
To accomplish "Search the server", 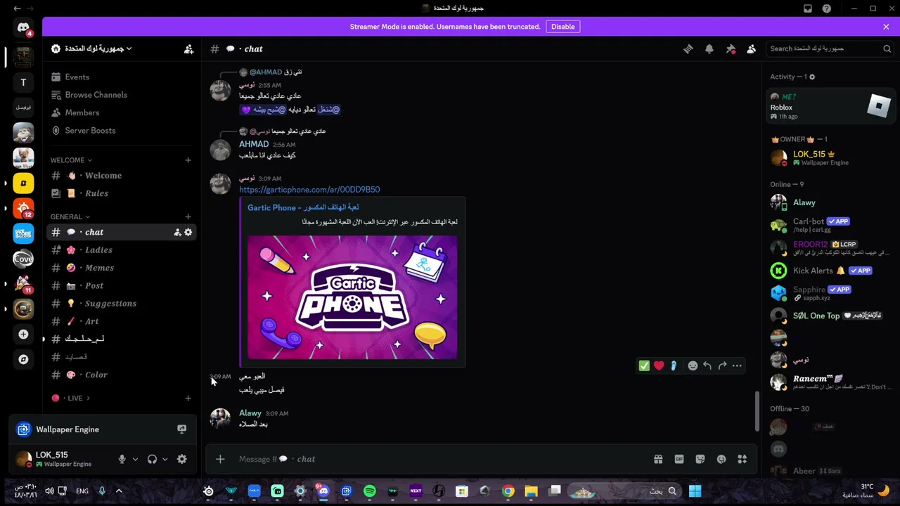I will [x=830, y=48].
